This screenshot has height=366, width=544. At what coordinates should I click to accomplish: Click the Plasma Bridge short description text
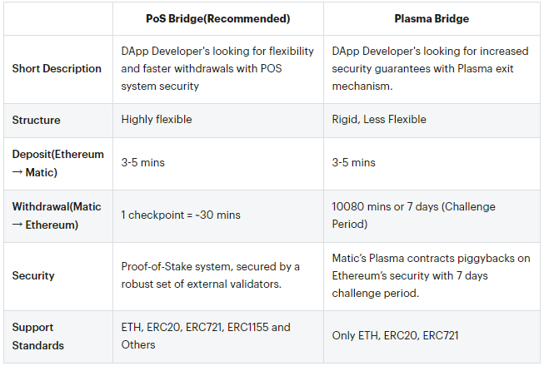tap(430, 68)
